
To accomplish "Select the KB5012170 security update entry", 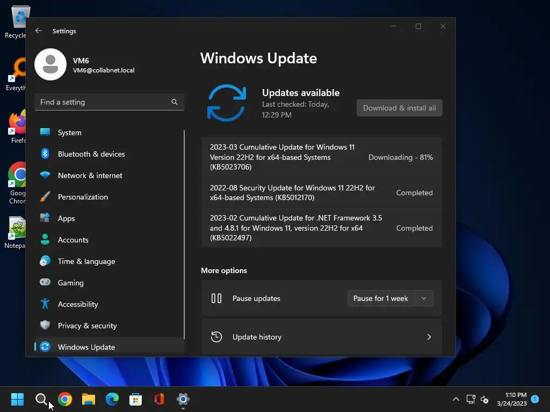I will 322,193.
